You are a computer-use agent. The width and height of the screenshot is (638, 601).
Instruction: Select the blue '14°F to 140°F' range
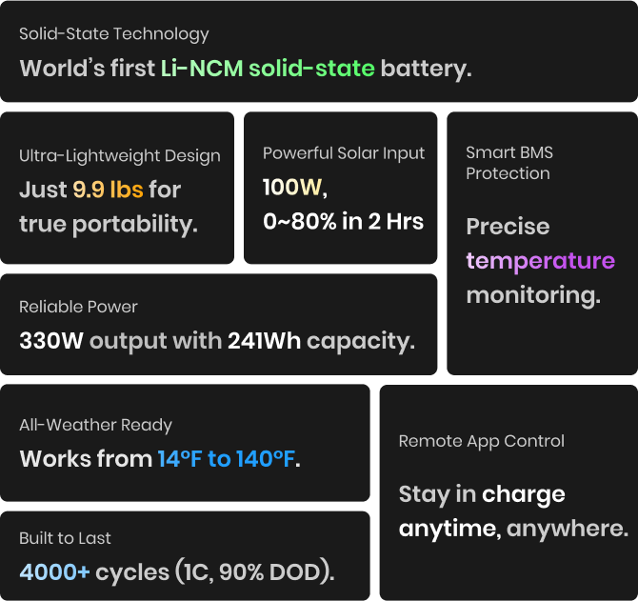pyautogui.click(x=226, y=459)
